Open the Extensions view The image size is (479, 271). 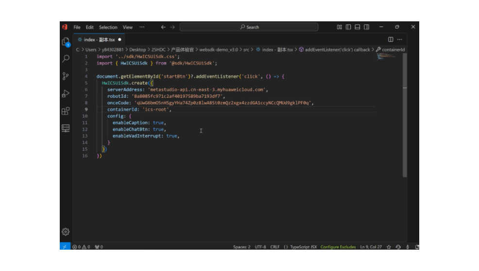(x=66, y=111)
